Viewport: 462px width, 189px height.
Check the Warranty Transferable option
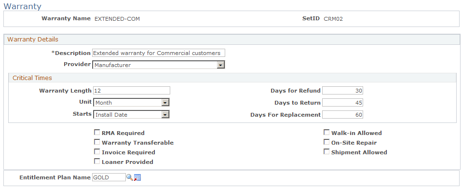pyautogui.click(x=96, y=142)
